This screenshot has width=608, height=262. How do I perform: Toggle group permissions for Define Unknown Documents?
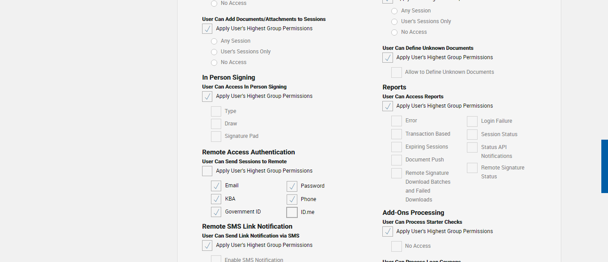tap(388, 58)
